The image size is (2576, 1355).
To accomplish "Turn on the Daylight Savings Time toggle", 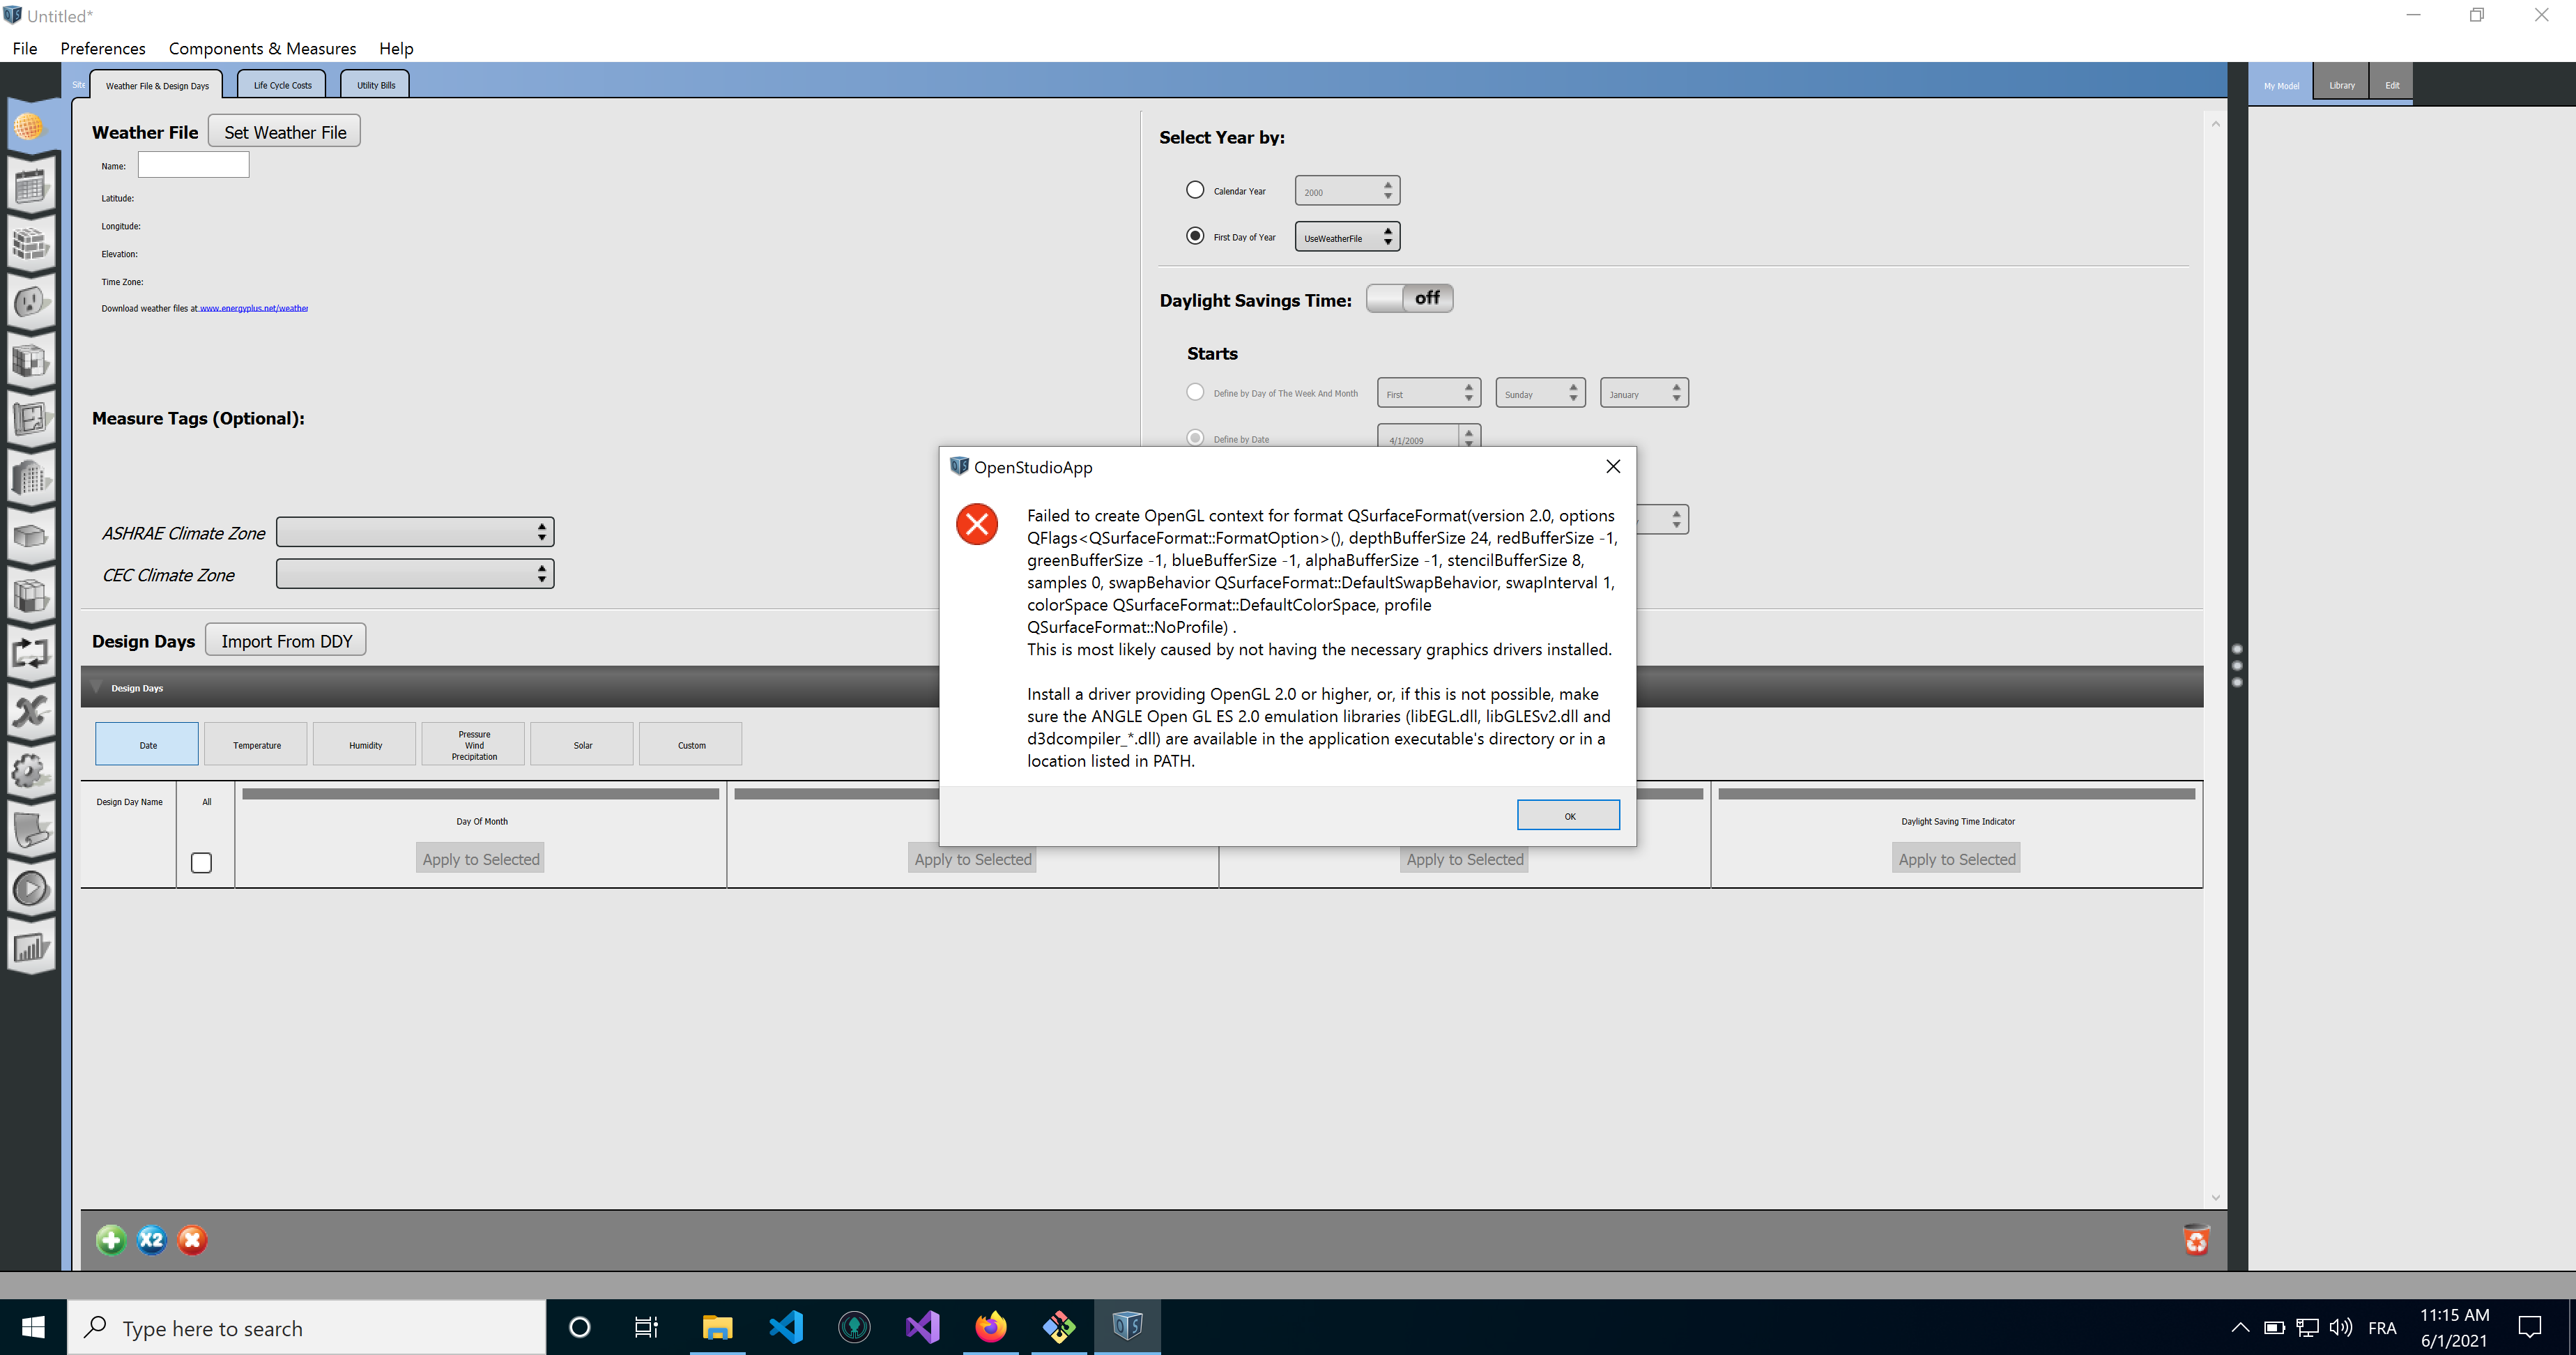I will pos(1410,298).
